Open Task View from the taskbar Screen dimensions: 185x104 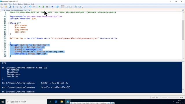coord(50,102)
